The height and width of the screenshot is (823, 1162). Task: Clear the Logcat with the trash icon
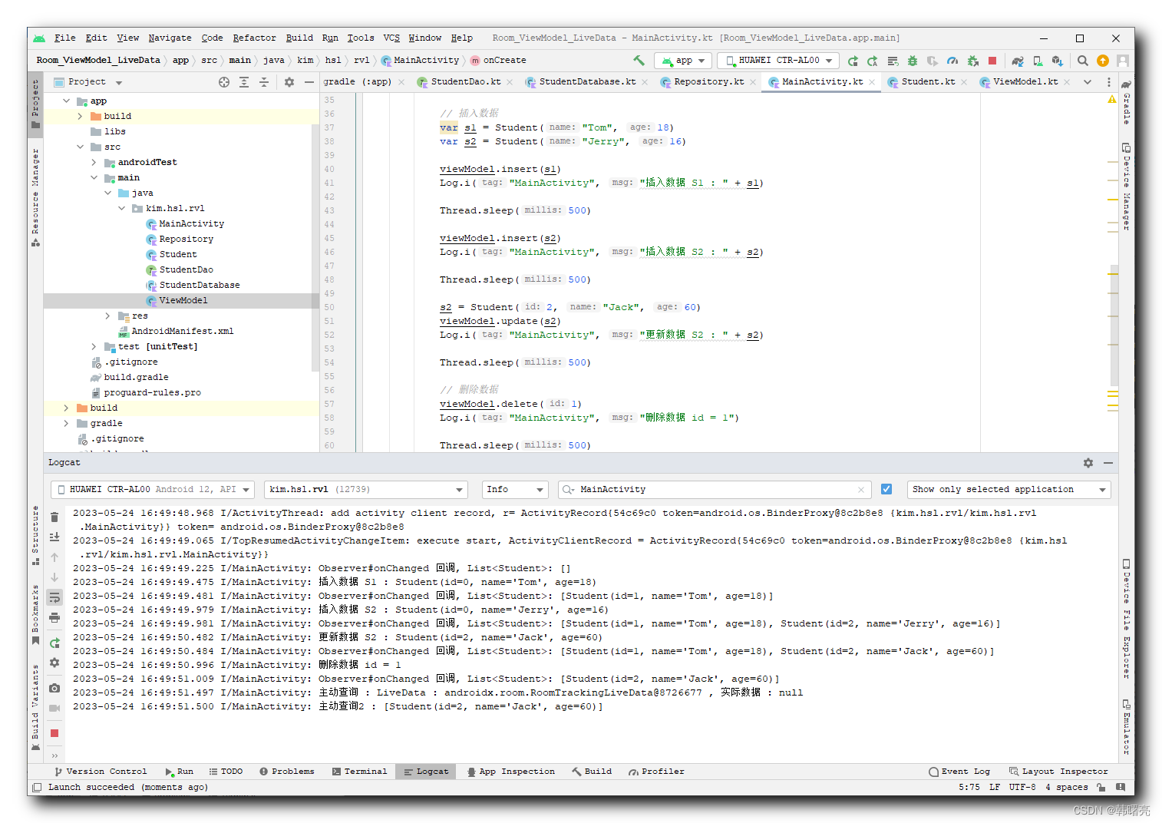pos(54,517)
